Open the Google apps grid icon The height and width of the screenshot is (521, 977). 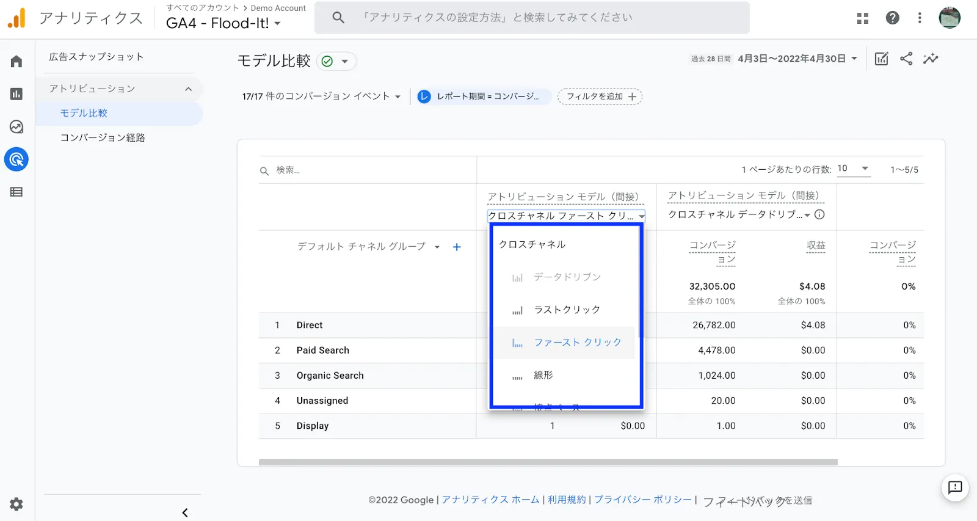(x=862, y=18)
